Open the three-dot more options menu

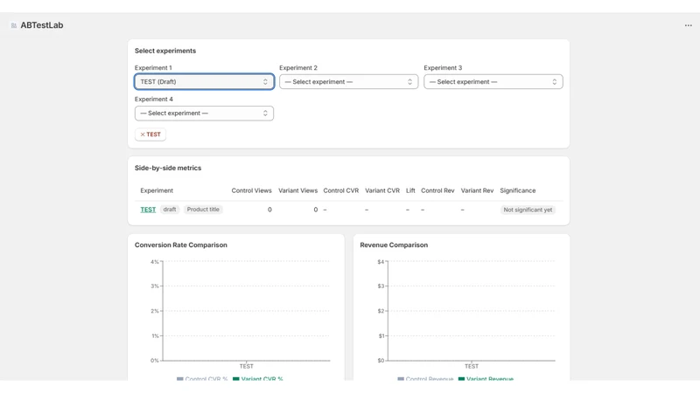click(688, 25)
